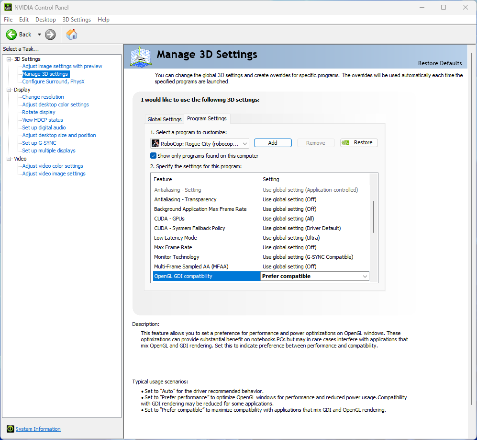Click the Restore button
Viewport: 477px width, 440px height.
(x=359, y=143)
